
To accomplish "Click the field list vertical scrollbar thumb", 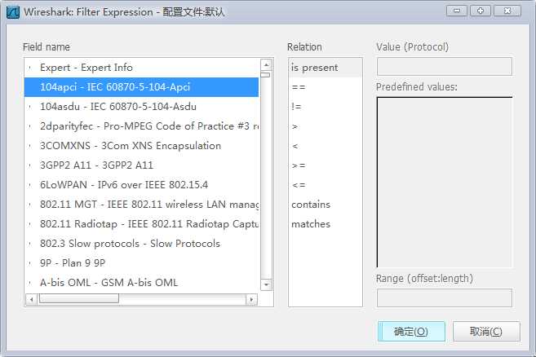I will [x=265, y=75].
